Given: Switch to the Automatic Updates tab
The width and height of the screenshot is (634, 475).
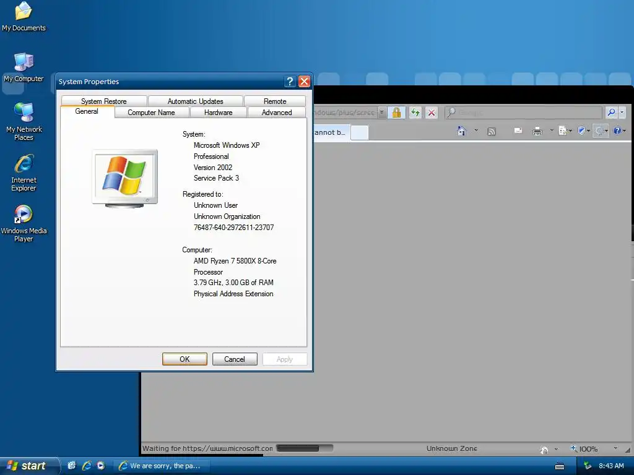Looking at the screenshot, I should (195, 101).
